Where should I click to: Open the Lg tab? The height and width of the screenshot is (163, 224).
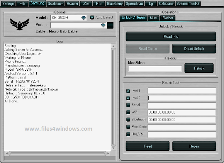[x=151, y=3]
